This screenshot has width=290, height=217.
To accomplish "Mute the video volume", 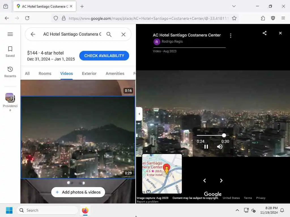I will tap(219, 147).
